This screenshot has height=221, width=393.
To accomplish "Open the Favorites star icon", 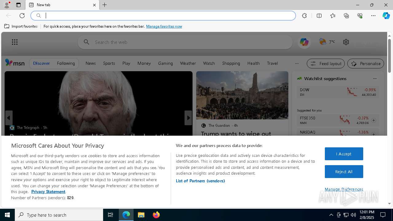I will tap(333, 16).
